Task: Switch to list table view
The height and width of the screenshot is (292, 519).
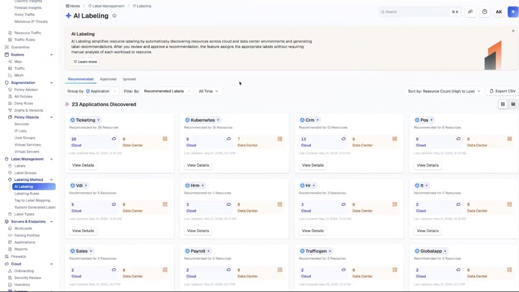Action: coord(513,104)
